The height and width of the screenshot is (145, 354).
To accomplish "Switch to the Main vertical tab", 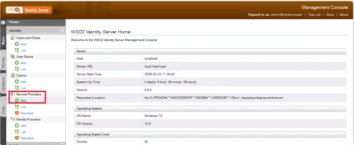I will (3, 40).
